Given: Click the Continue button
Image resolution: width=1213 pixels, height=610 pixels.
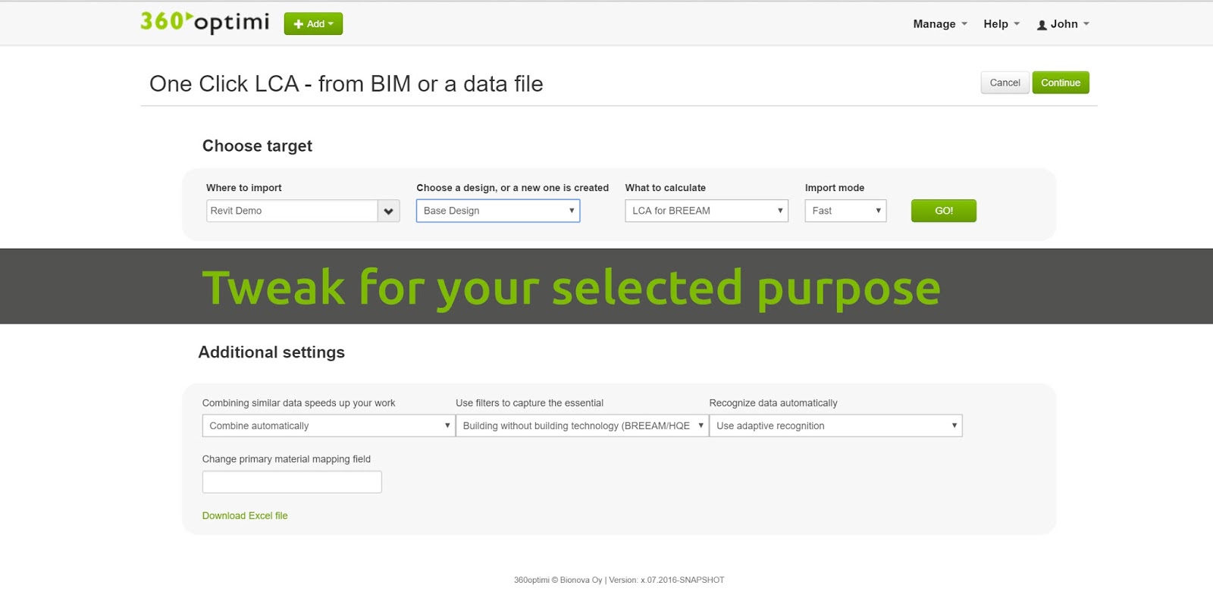Looking at the screenshot, I should pyautogui.click(x=1060, y=83).
